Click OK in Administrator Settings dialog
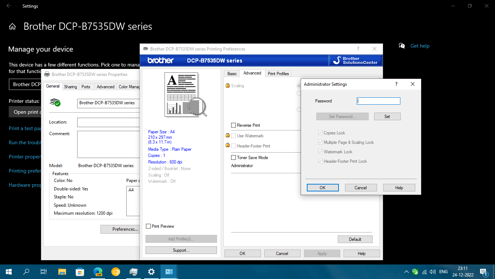The width and height of the screenshot is (495, 279). [322, 188]
